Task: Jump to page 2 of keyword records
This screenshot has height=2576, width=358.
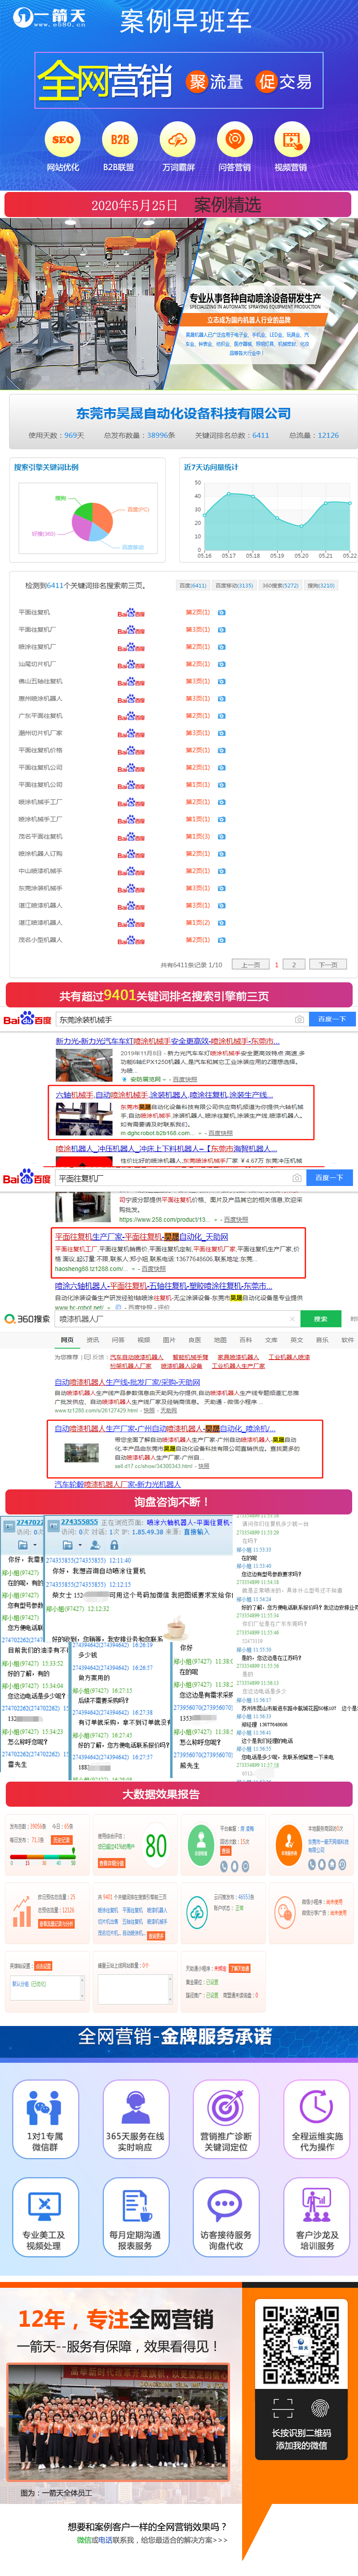Action: (x=294, y=965)
